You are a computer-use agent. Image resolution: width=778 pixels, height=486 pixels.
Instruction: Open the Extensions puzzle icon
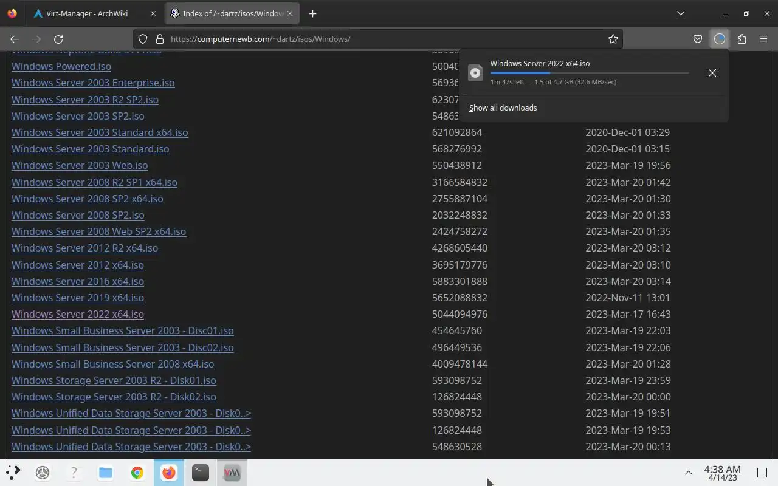click(742, 39)
